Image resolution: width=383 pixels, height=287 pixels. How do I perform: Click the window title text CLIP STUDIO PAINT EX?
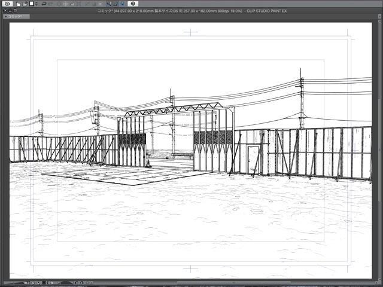[x=267, y=11]
